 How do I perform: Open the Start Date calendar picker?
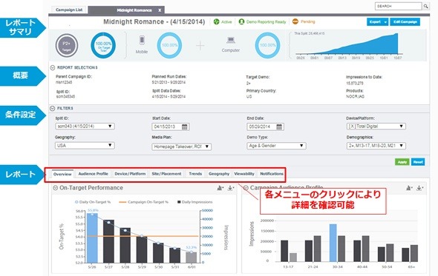click(x=184, y=127)
